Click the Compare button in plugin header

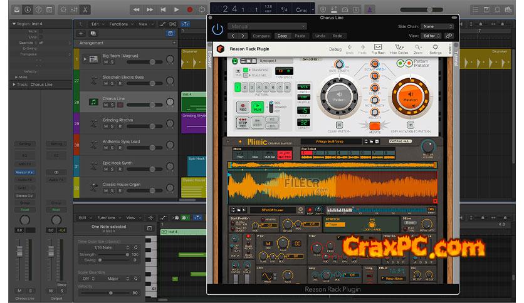[261, 36]
